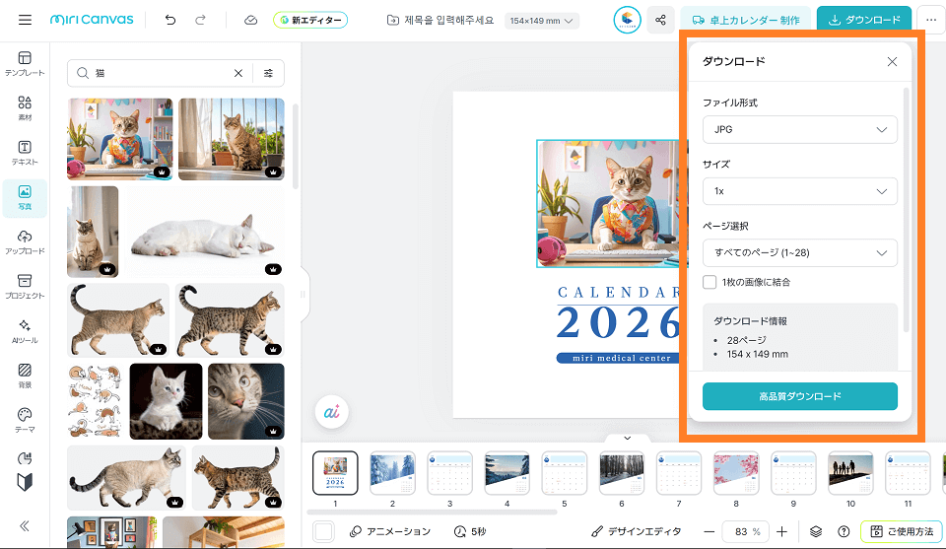This screenshot has height=549, width=946.
Task: Click the share icon in top bar
Action: tap(660, 20)
